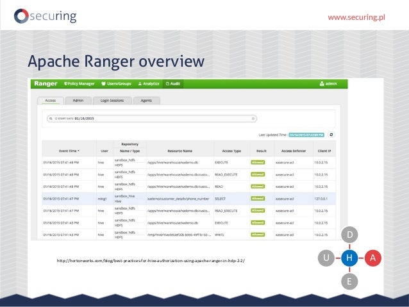This screenshot has width=409, height=307.
Task: Click the START DATE 01/16/2015 filter chip
Action: point(74,119)
